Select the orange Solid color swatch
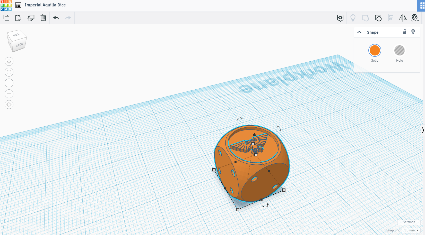Screen dimensions: 425x235 [375, 50]
